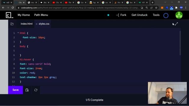
Task: Click the cyan status dot indicator
Action: pyautogui.click(x=108, y=15)
